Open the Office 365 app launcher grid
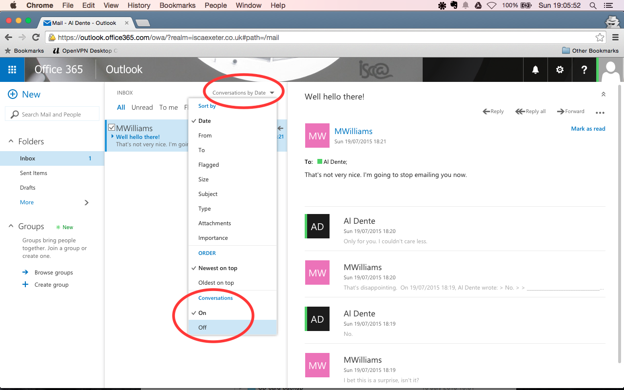 coord(12,70)
